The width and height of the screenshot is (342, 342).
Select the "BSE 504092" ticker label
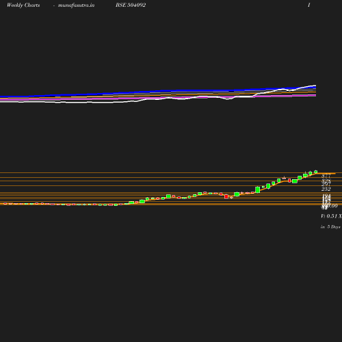(131, 5)
